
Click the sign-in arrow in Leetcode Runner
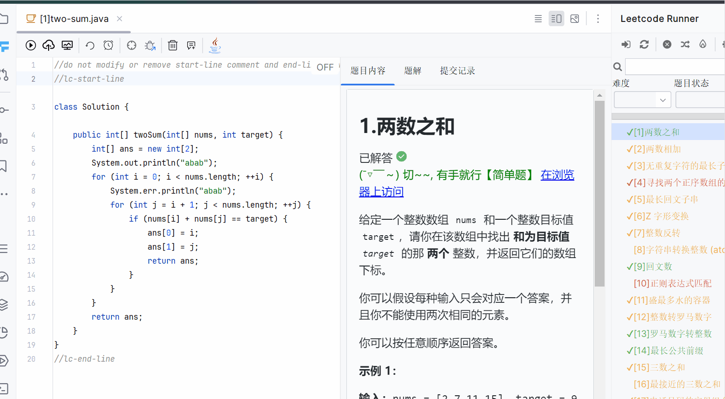(x=626, y=44)
